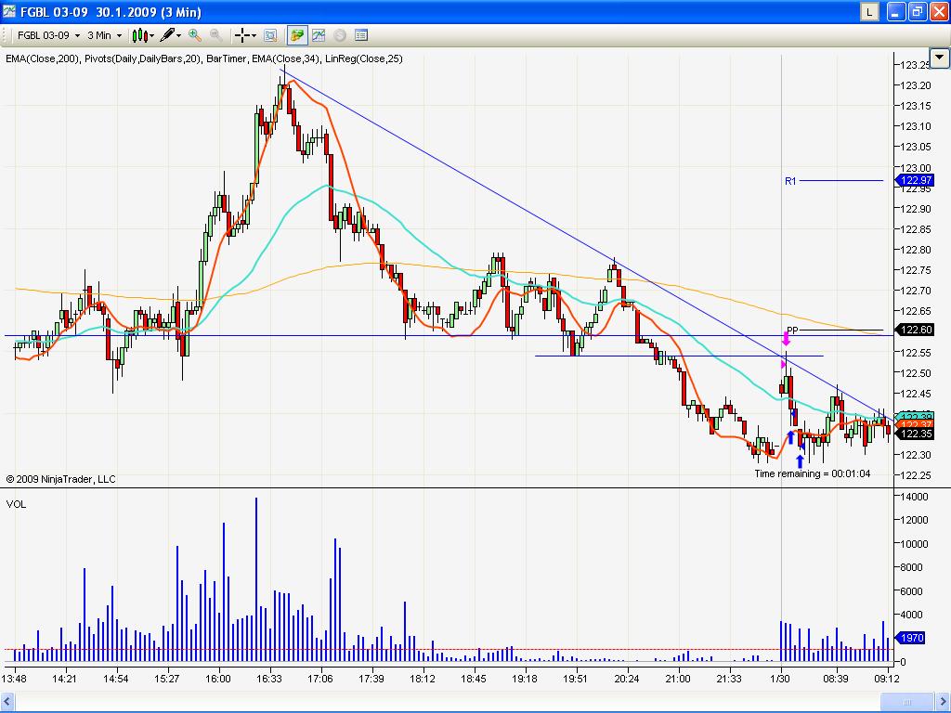Click the 1/30 date axis label
Image resolution: width=951 pixels, height=713 pixels.
point(780,679)
